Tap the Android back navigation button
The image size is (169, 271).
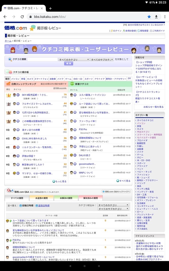click(70, 266)
